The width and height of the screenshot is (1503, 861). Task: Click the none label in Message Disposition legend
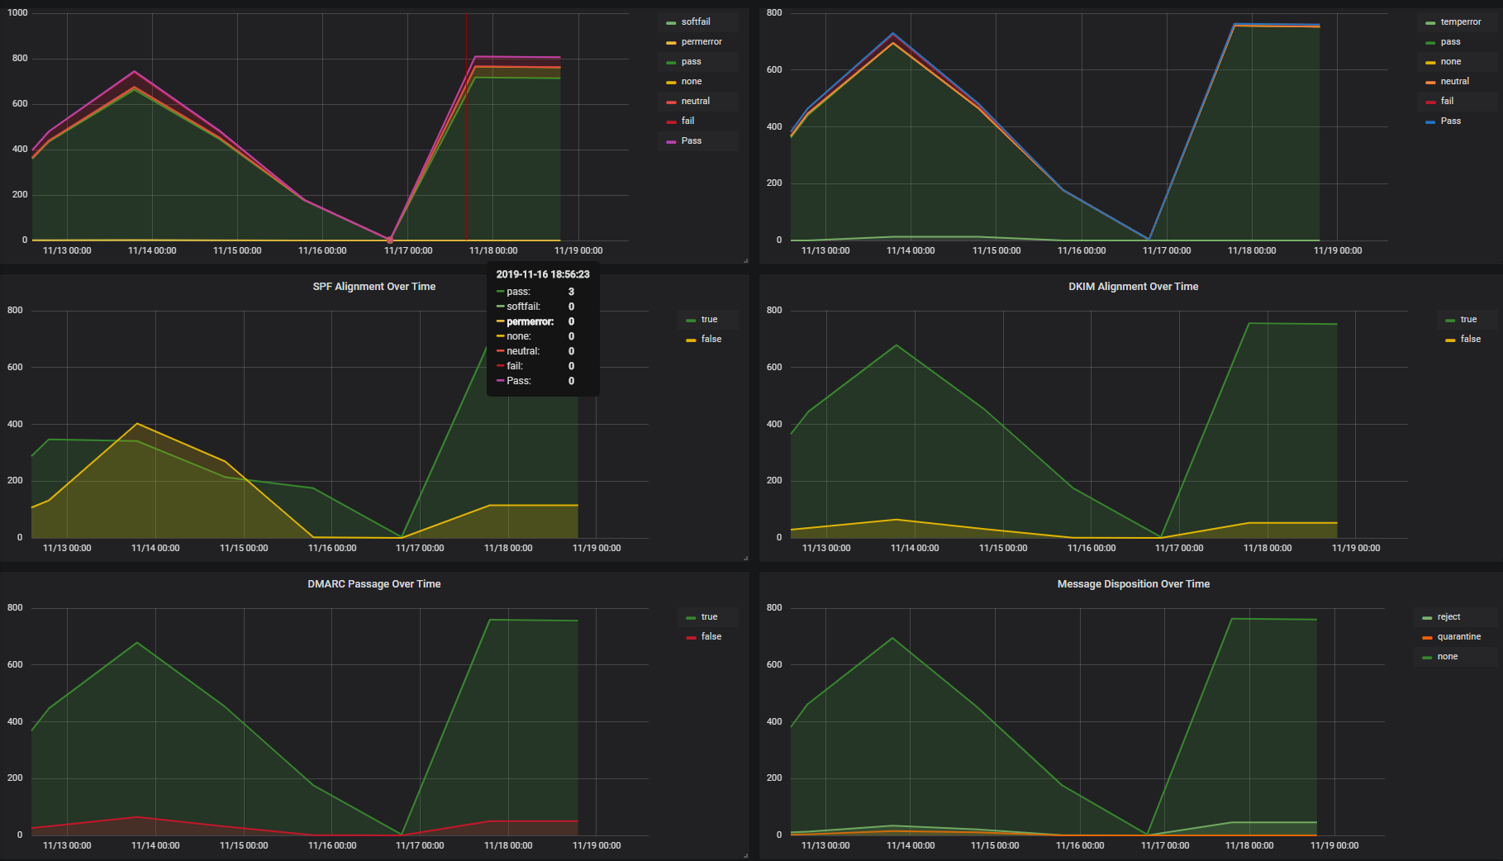tap(1447, 657)
